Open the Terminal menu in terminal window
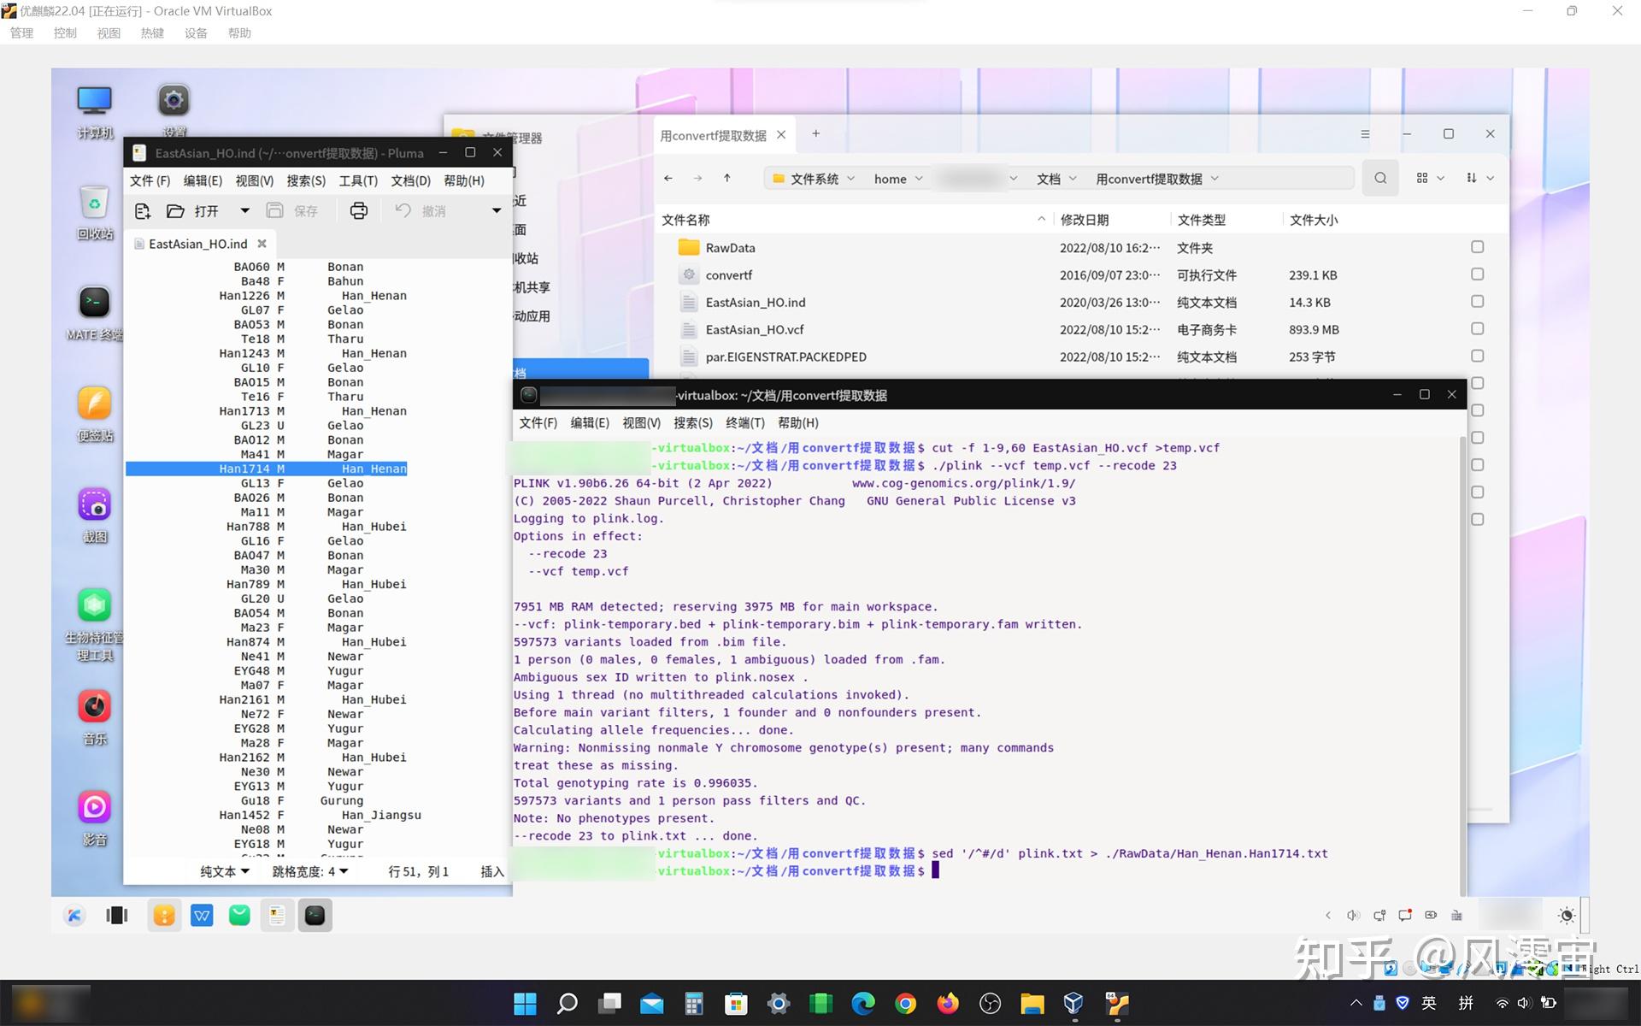Screen dimensions: 1641x1026 coord(744,422)
